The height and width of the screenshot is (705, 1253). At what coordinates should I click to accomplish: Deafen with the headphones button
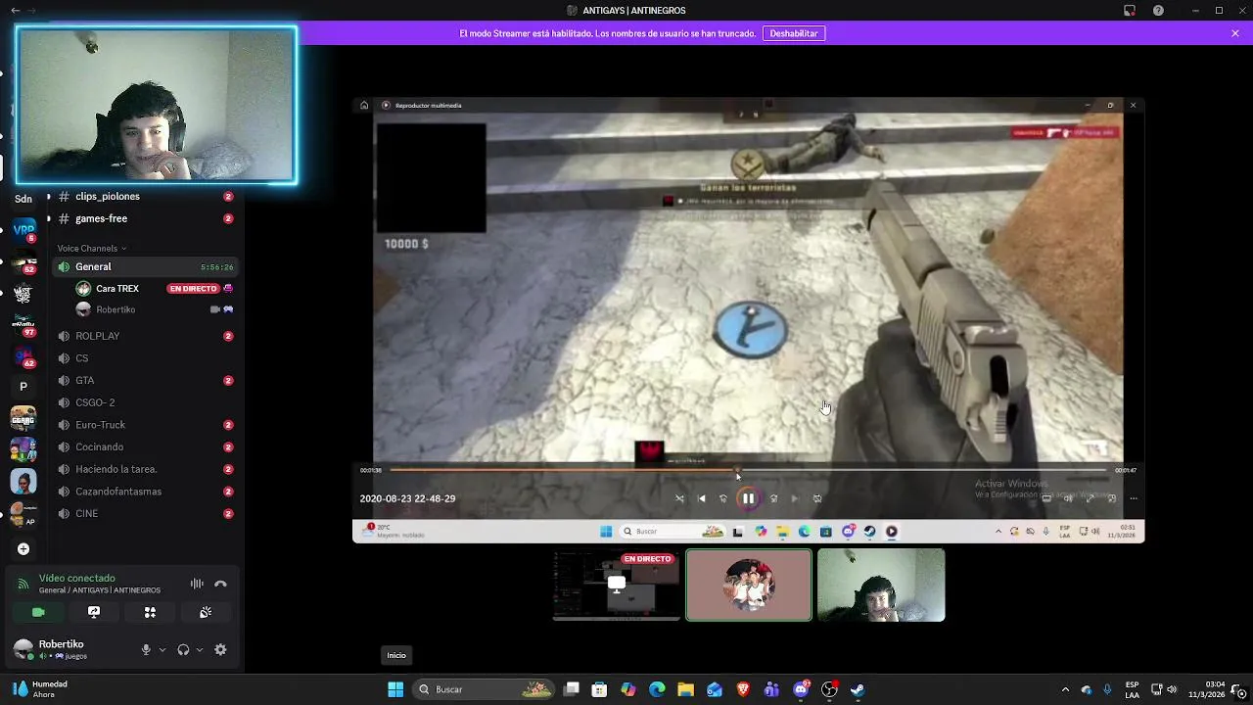[x=183, y=649]
